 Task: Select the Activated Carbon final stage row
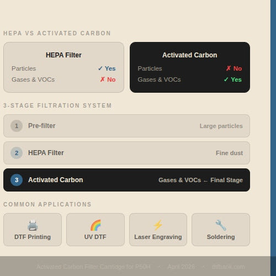pos(126,180)
